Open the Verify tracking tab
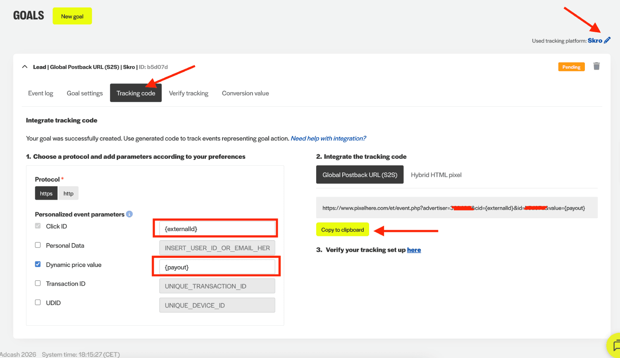This screenshot has height=358, width=620. (x=188, y=93)
